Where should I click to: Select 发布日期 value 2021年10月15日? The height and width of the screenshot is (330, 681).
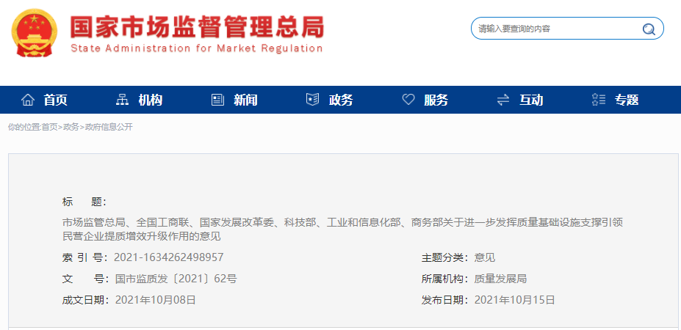tap(515, 300)
